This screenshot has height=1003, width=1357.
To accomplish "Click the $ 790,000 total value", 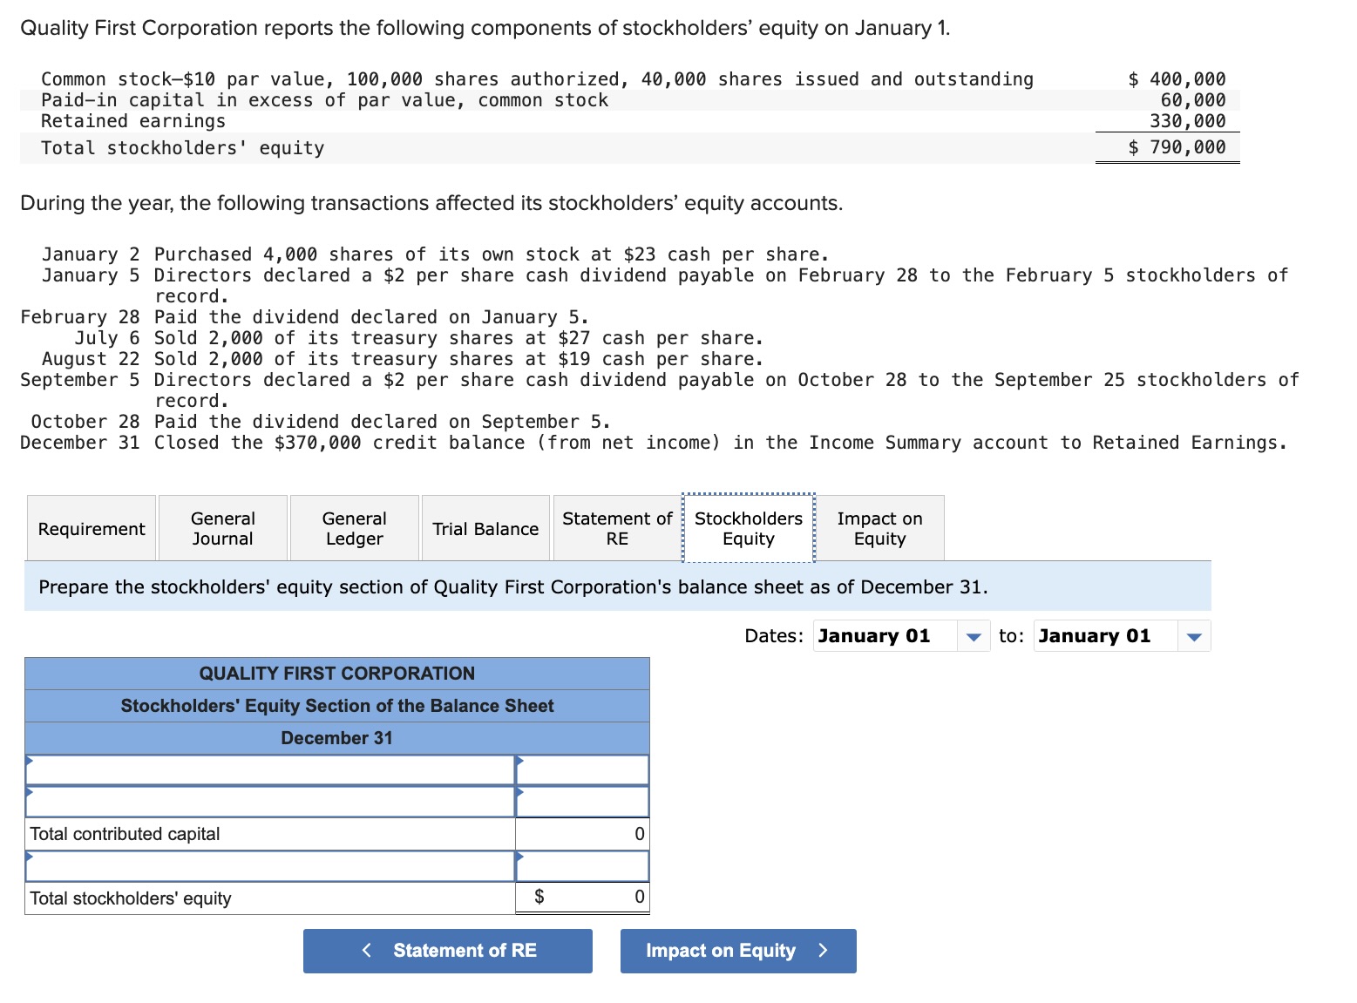I will [x=1177, y=147].
